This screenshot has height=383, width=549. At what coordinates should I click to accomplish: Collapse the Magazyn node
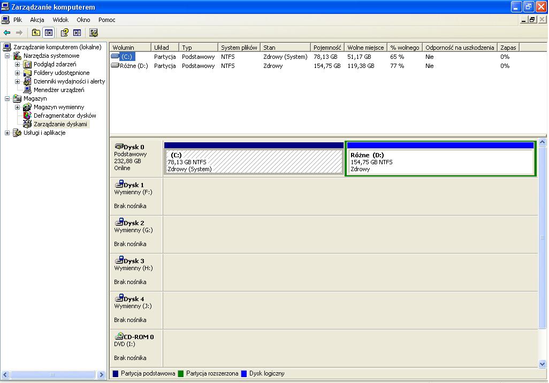tap(7, 99)
